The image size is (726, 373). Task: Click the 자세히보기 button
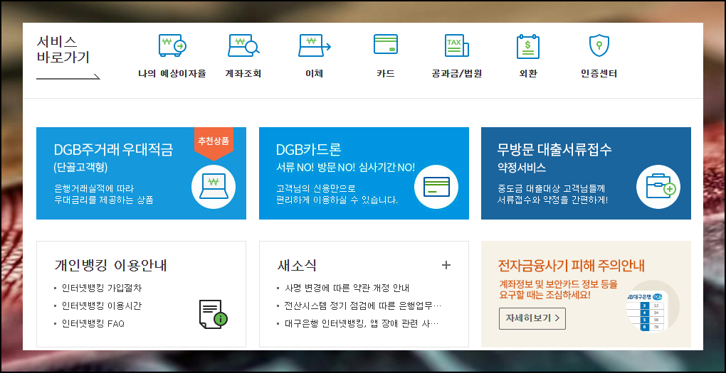(x=532, y=318)
